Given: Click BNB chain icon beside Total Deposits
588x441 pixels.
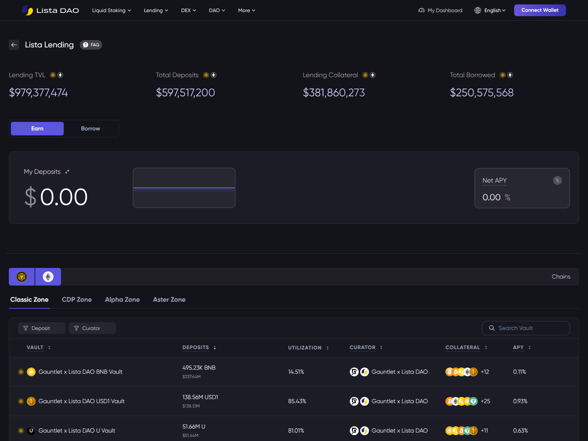Looking at the screenshot, I should 206,75.
